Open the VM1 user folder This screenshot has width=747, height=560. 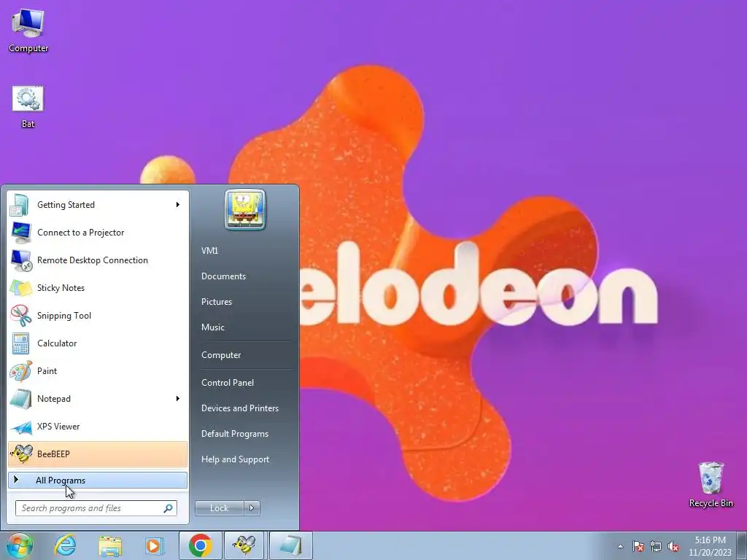click(209, 251)
